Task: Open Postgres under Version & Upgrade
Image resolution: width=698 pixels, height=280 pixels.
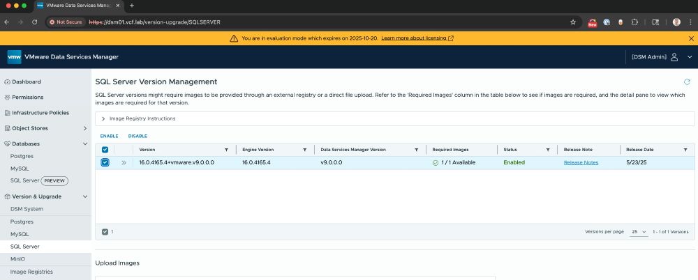Action: point(22,221)
